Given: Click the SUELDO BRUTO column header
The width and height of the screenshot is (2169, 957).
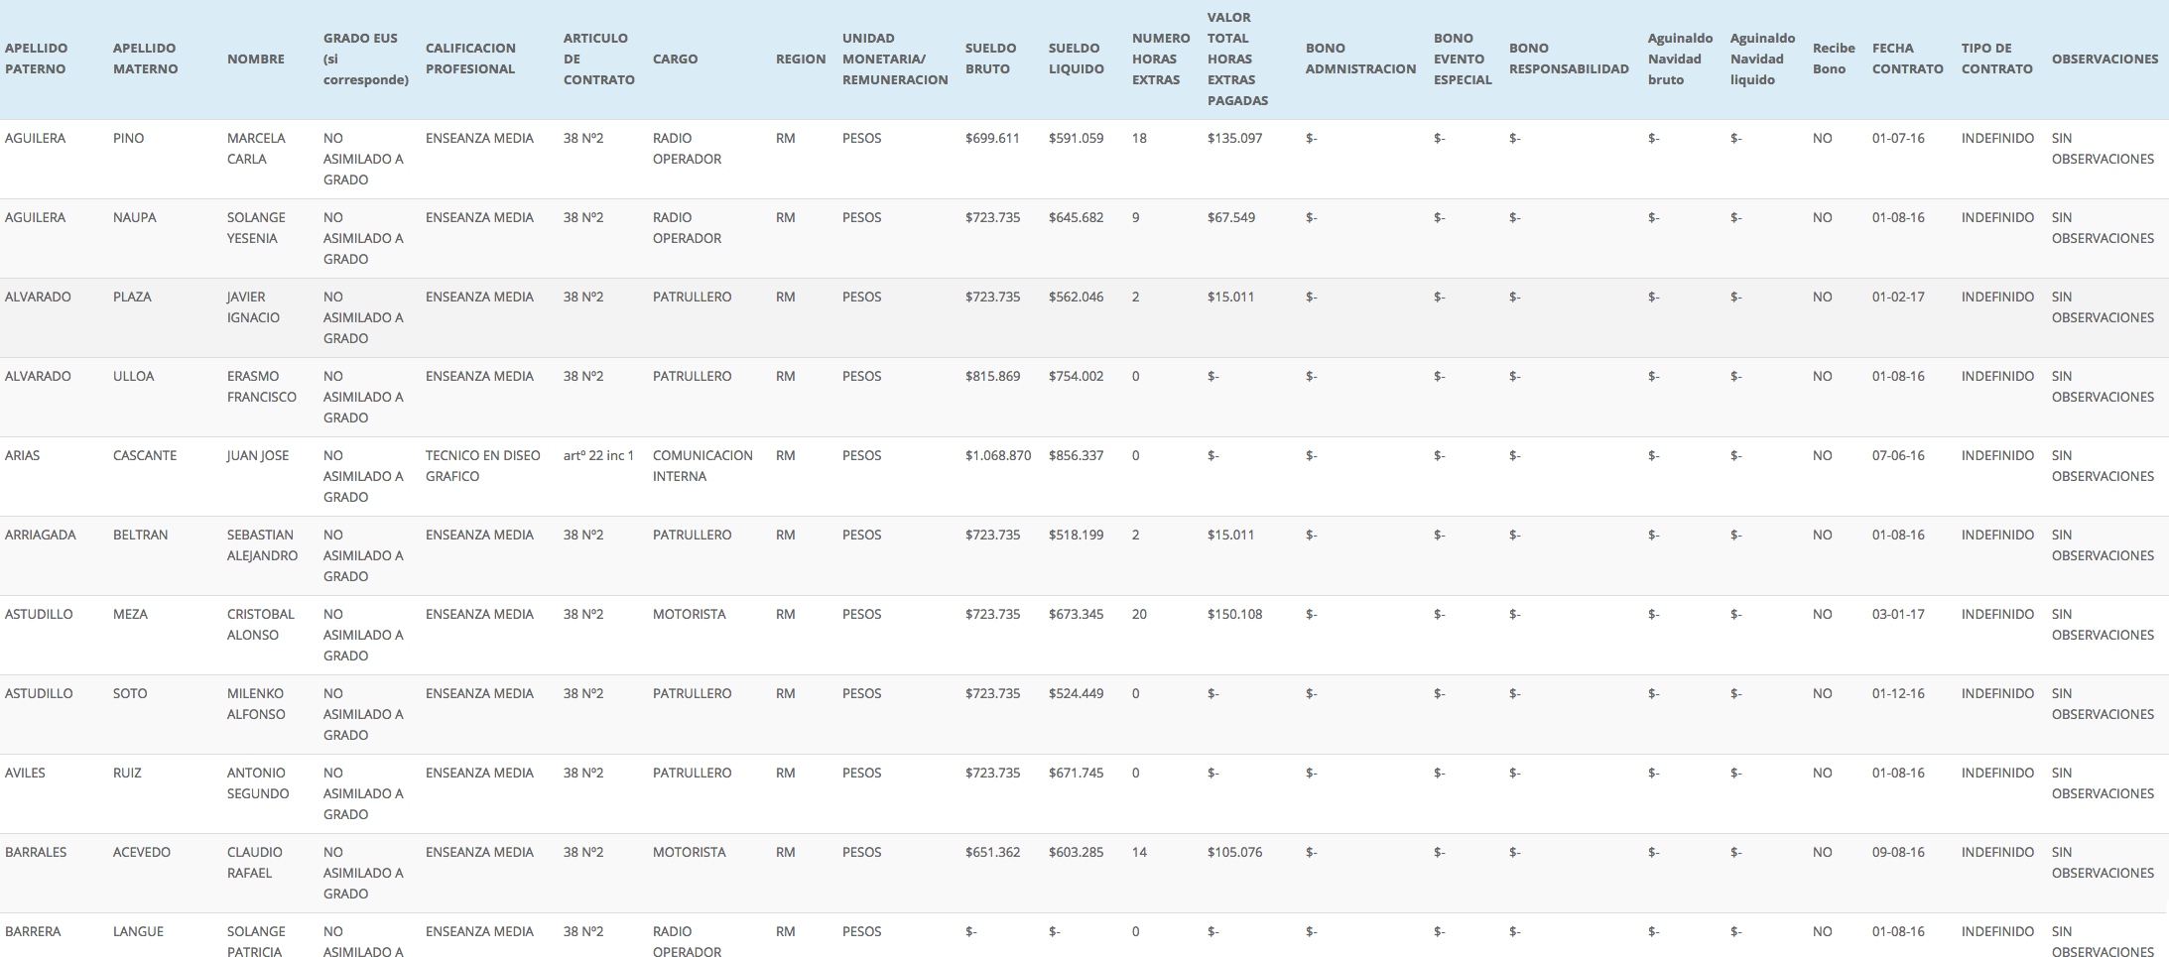Looking at the screenshot, I should point(990,59).
